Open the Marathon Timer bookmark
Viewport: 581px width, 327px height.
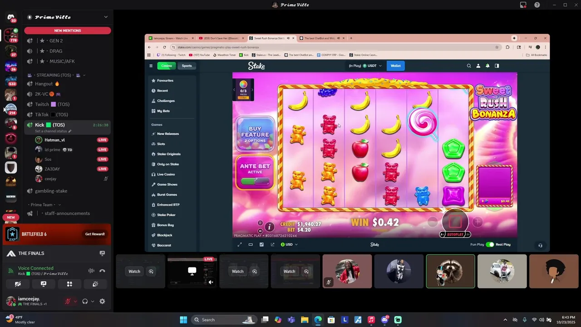[225, 55]
